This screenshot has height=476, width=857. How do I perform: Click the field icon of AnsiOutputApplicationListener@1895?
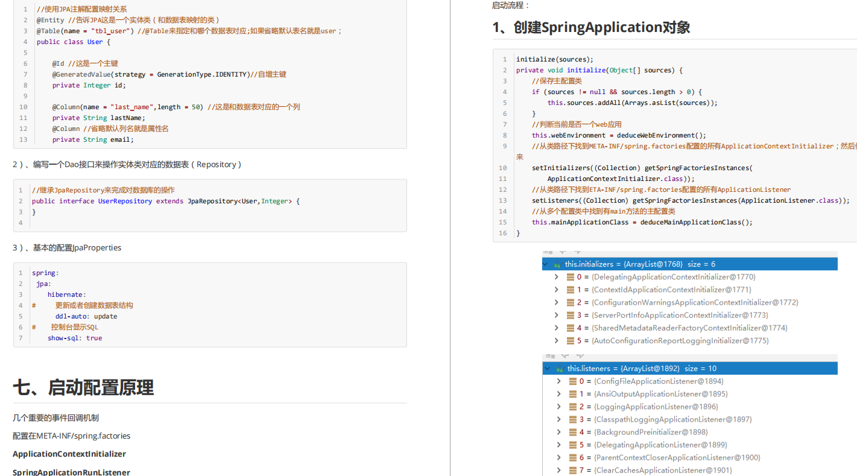pyautogui.click(x=573, y=394)
